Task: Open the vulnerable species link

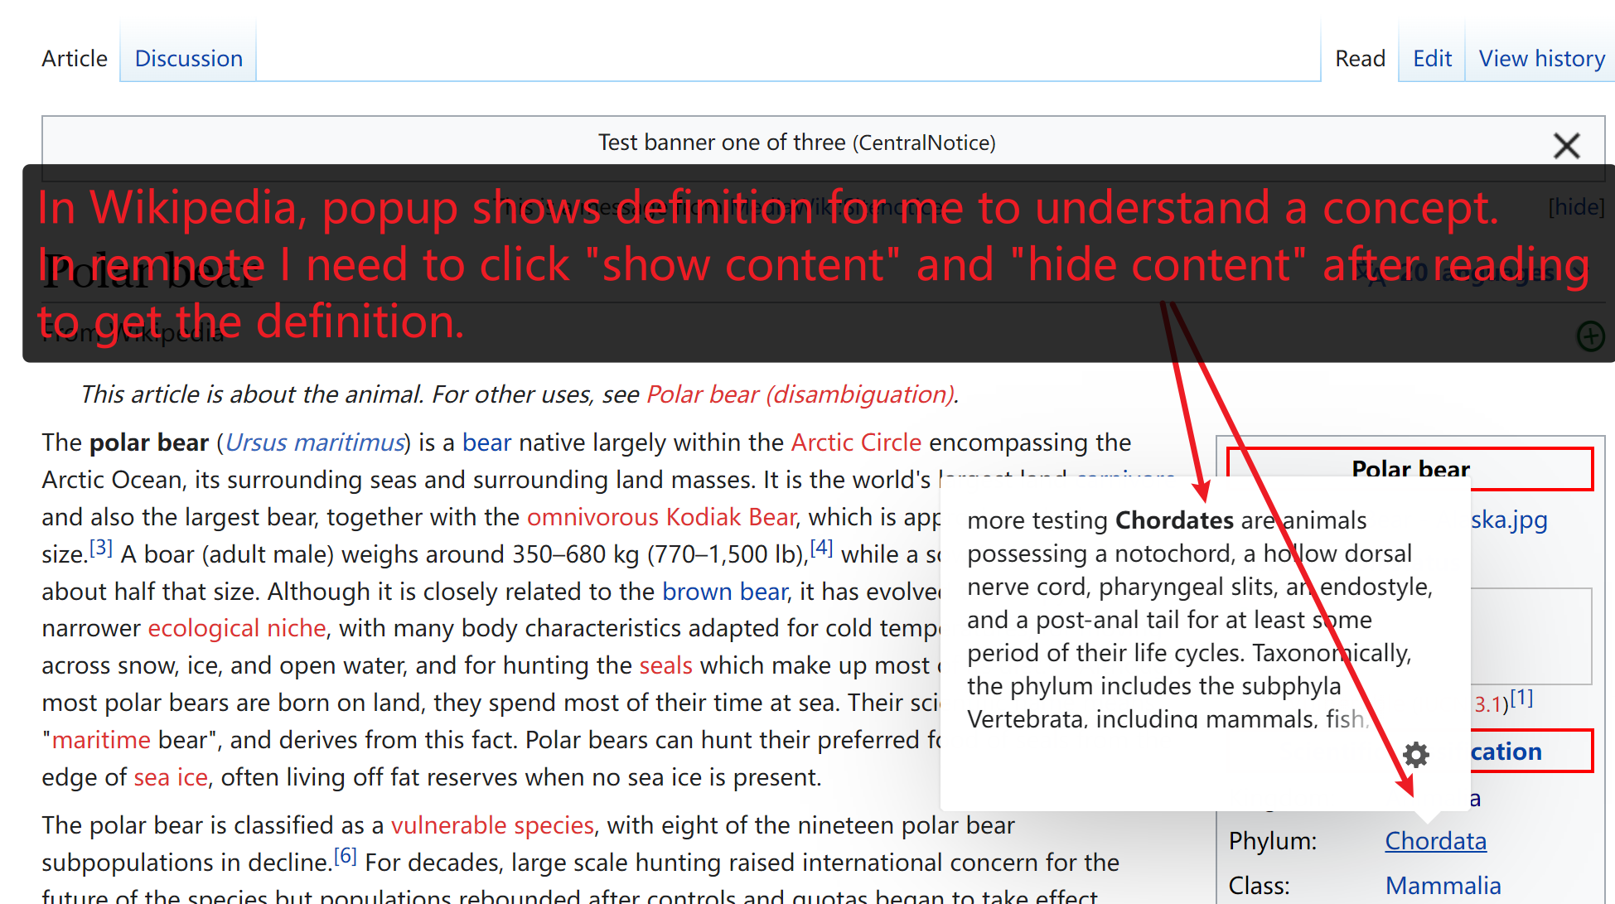Action: (492, 825)
